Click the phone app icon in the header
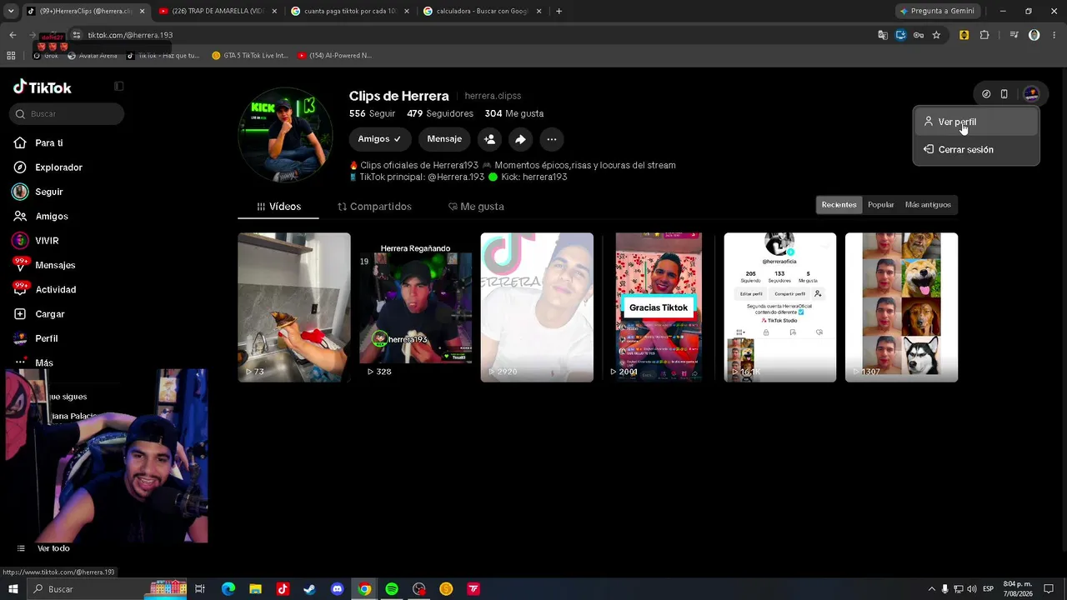Viewport: 1067px width, 600px height. [1004, 94]
